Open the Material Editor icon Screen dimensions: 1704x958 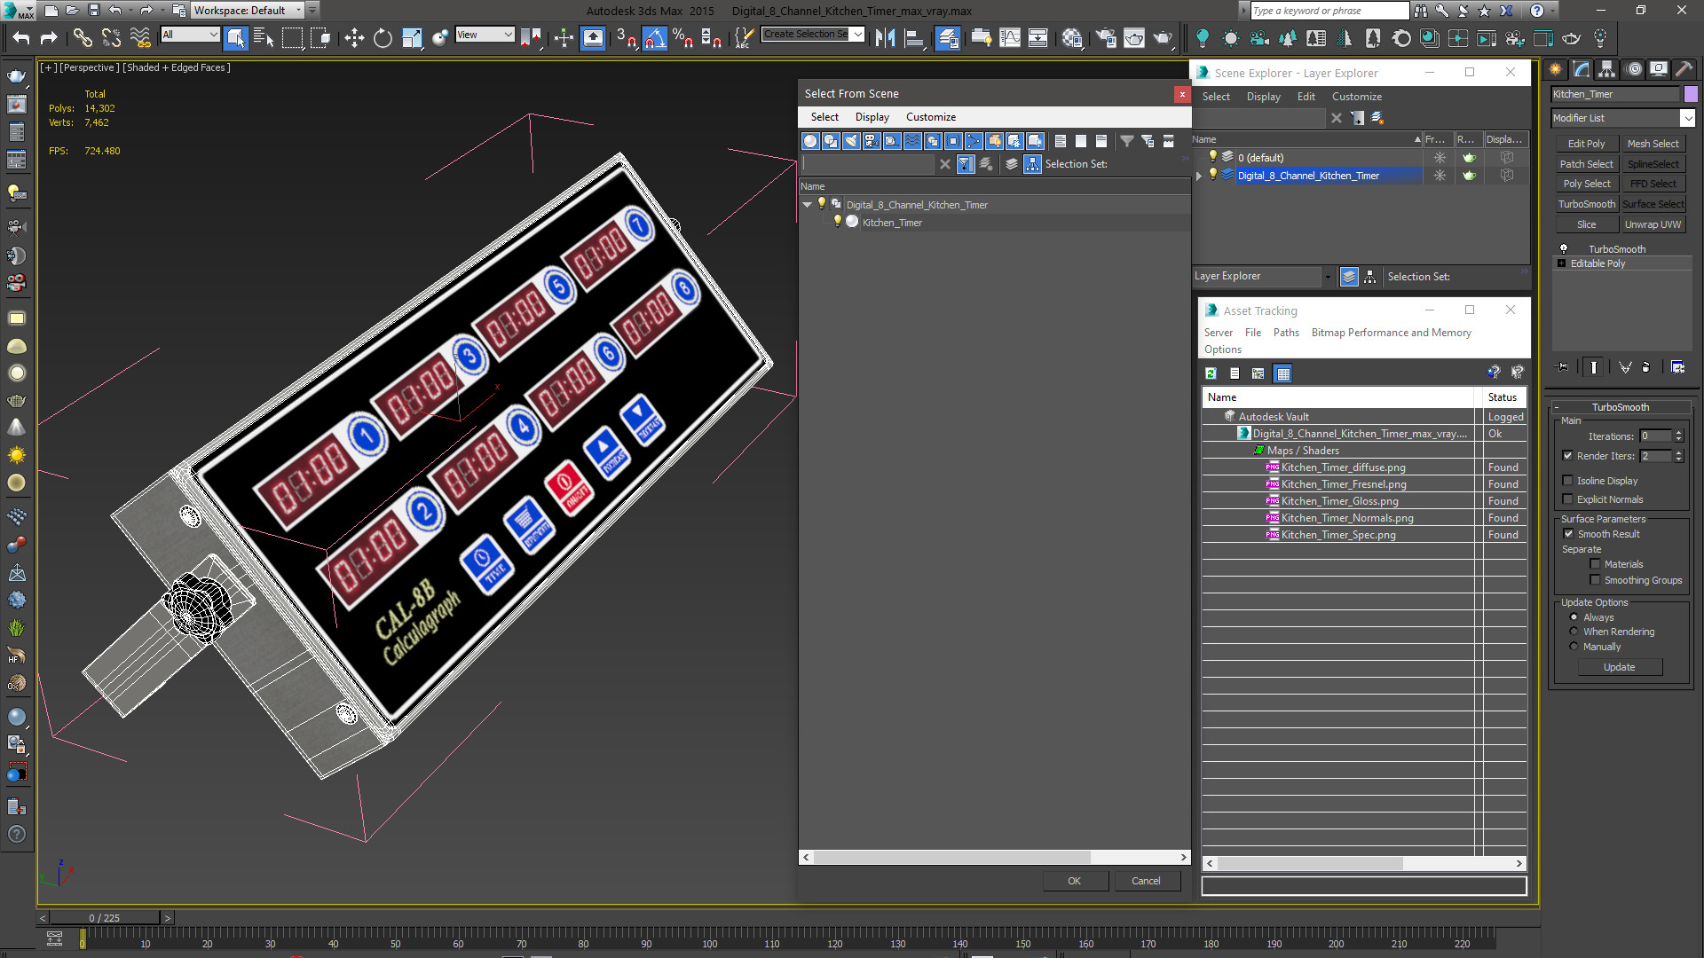(1072, 38)
